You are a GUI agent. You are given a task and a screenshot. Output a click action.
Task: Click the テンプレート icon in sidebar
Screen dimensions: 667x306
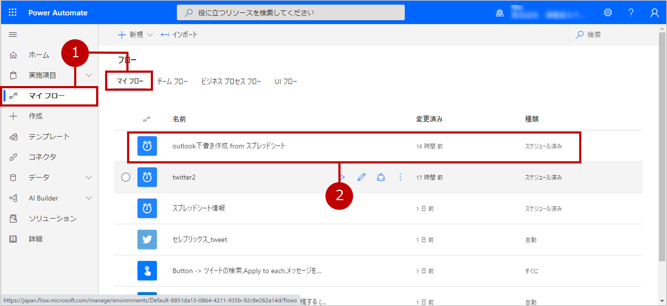[13, 137]
